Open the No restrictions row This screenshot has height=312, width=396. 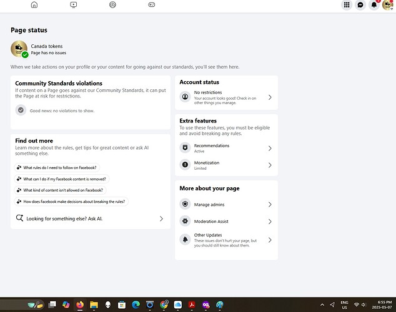point(226,97)
